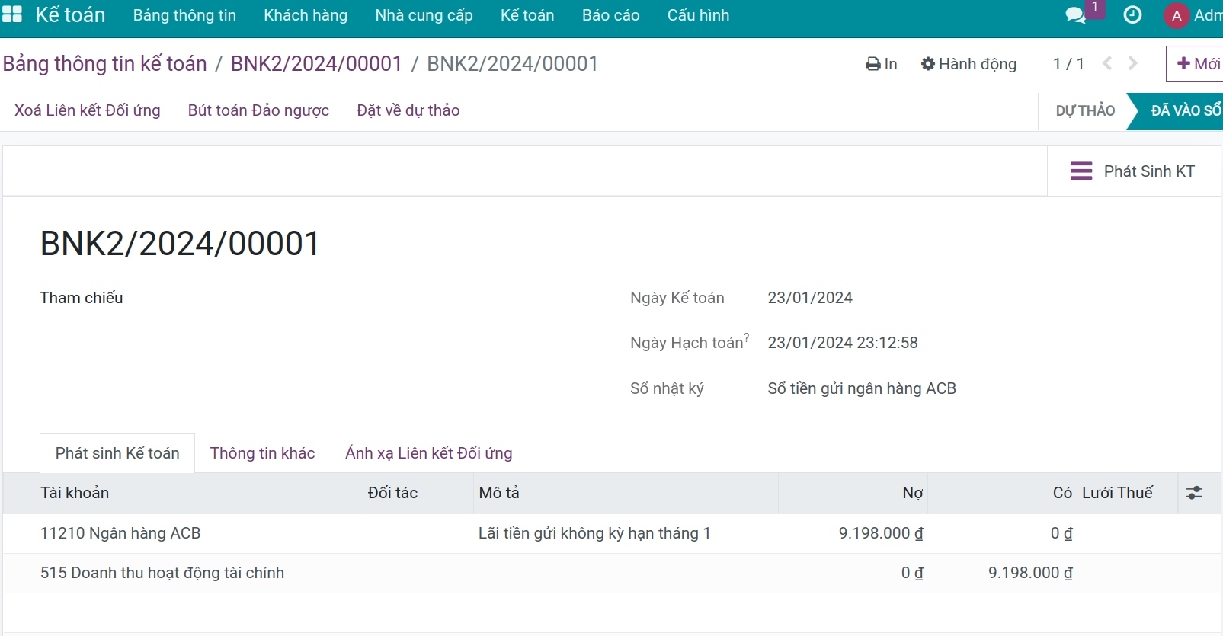Select the 11210 Ngân hàng ACB line
Image resolution: width=1223 pixels, height=636 pixels.
pos(120,533)
